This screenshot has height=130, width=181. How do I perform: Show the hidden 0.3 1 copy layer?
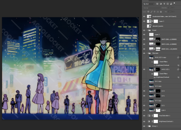[144, 101]
